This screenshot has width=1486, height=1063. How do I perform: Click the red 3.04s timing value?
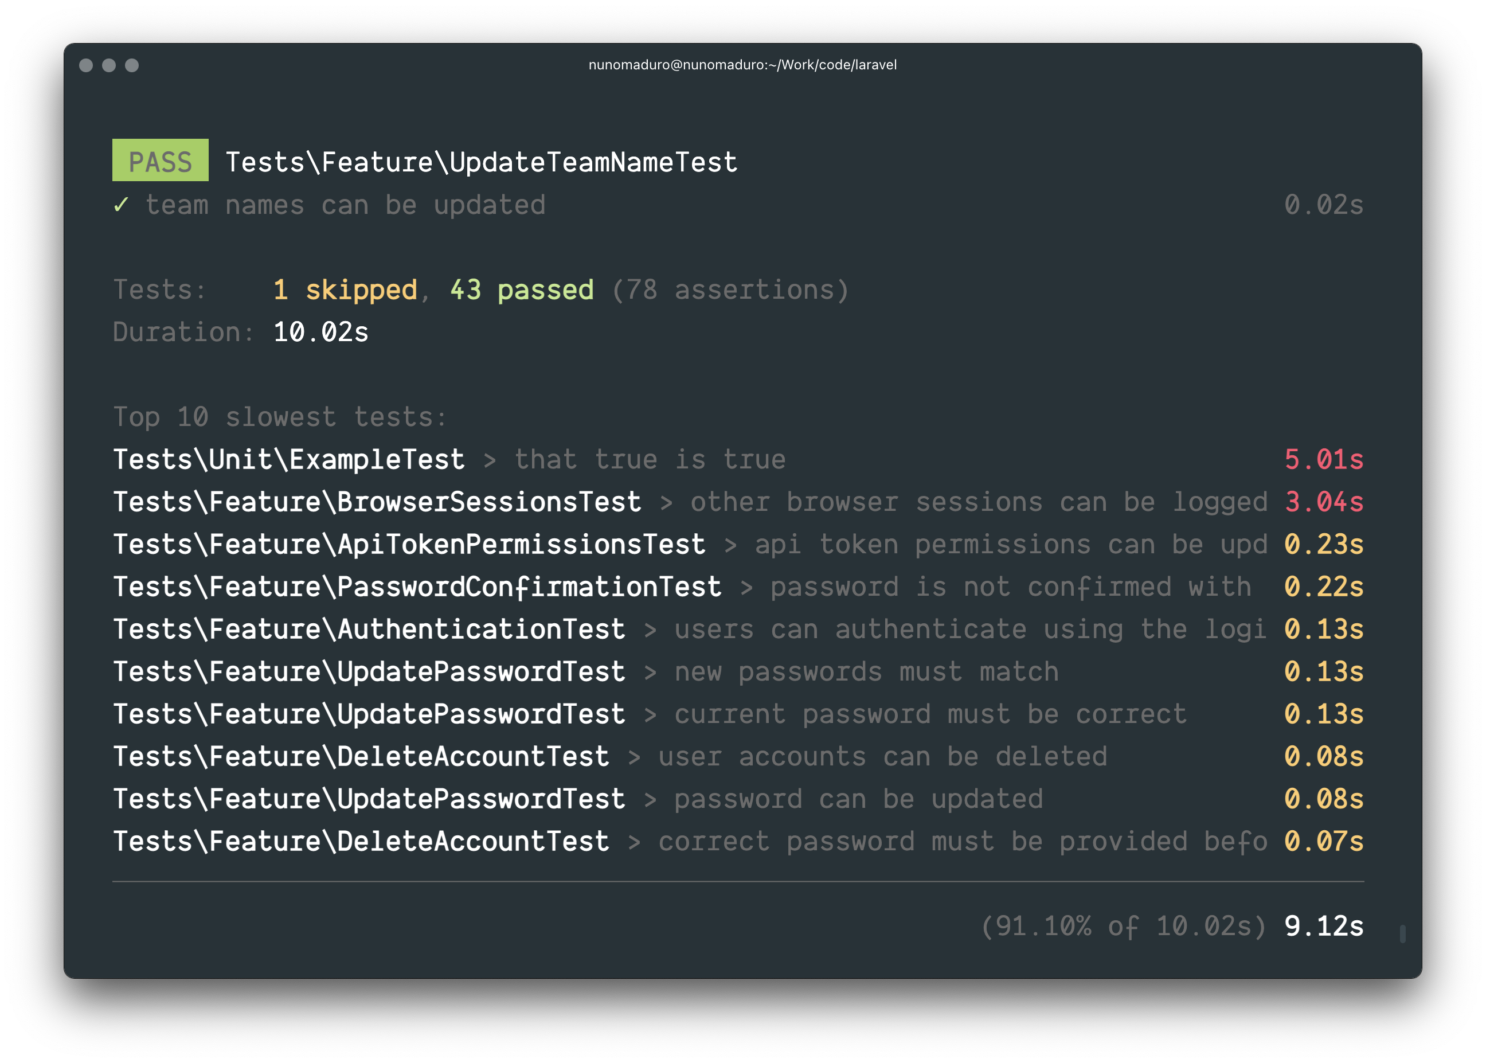[x=1323, y=502]
